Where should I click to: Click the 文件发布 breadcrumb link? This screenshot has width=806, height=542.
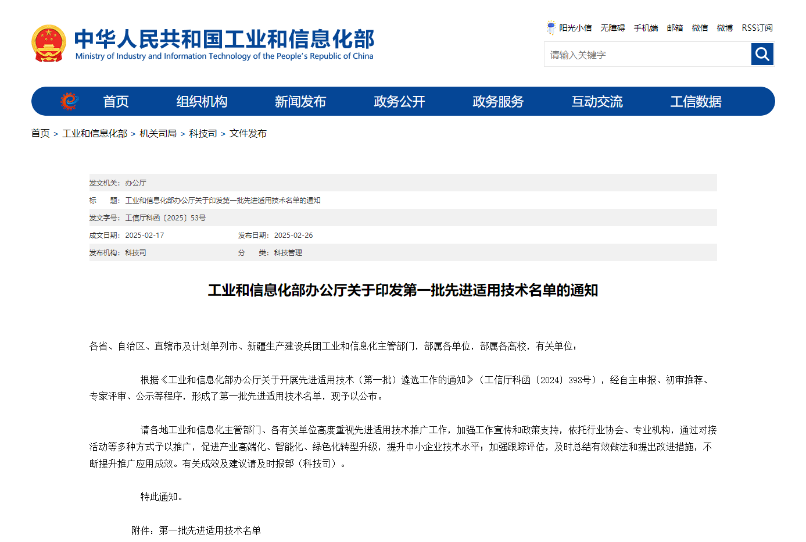(248, 134)
